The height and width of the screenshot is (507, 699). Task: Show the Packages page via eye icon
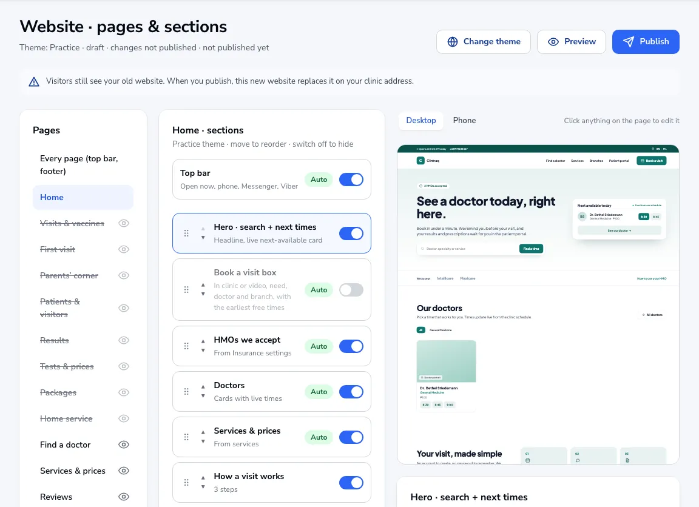pyautogui.click(x=124, y=392)
